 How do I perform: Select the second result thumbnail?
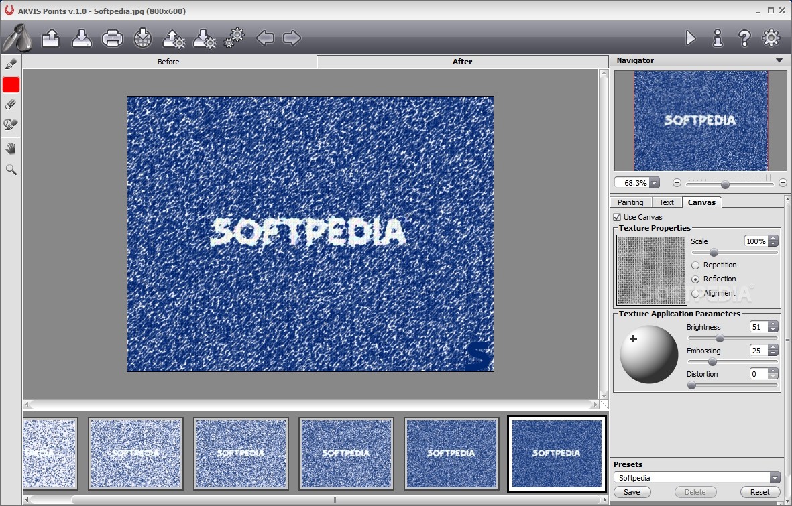tap(135, 454)
